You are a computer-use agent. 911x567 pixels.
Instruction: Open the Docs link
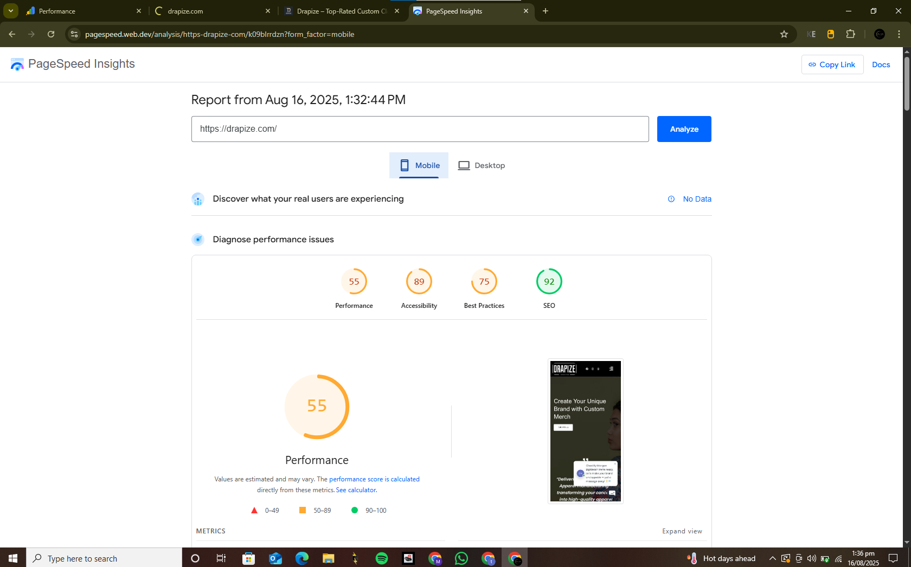[881, 65]
